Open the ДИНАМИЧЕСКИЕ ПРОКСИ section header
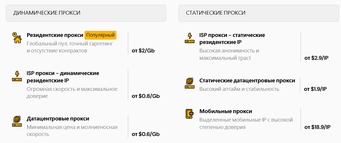341x143 pixels. tap(86, 13)
